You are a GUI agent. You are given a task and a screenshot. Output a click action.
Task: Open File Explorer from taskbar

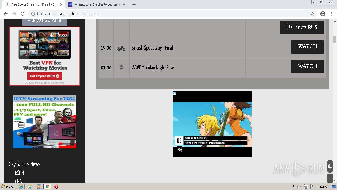30,187
